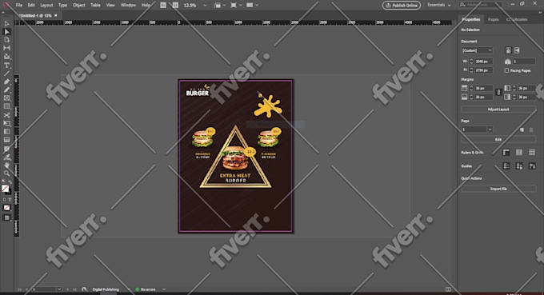Select the Pen tool
The image size is (544, 295).
tap(6, 82)
